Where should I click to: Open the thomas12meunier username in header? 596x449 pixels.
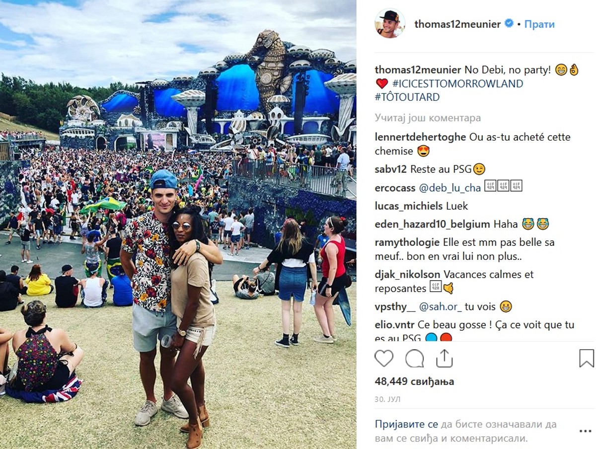click(x=457, y=24)
